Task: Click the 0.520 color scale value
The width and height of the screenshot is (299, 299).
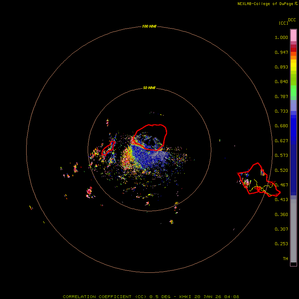Action: (x=281, y=170)
